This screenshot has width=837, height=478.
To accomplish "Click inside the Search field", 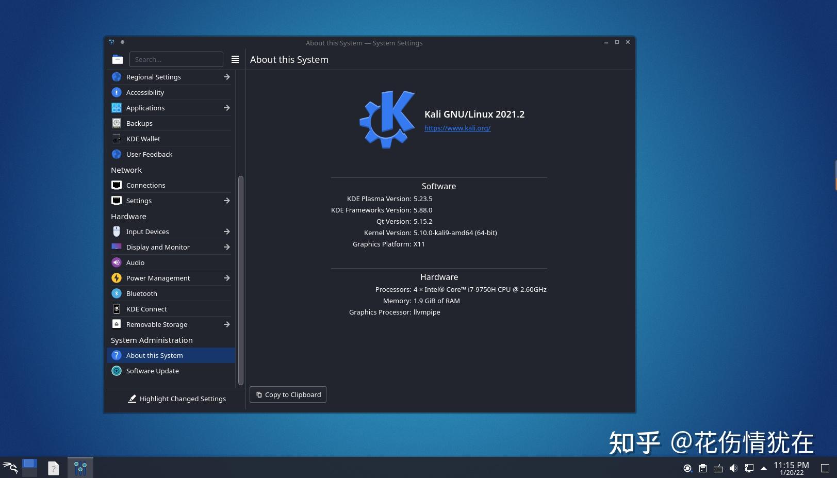I will tap(176, 59).
